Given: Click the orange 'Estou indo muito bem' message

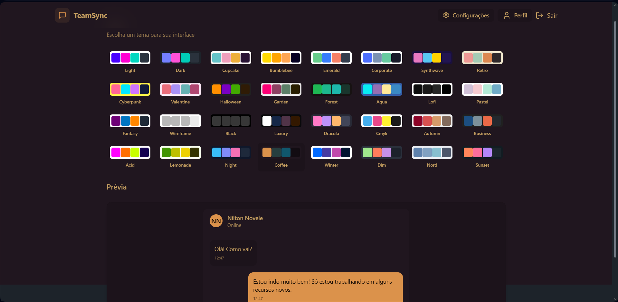Looking at the screenshot, I should (326, 287).
